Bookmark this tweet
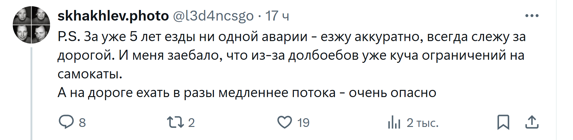573x140 pixels. (x=503, y=122)
